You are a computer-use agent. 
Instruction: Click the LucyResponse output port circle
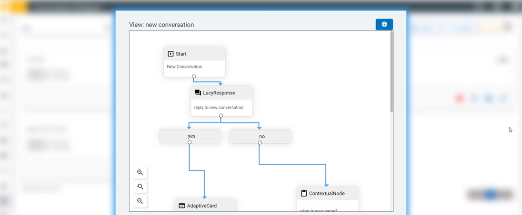coord(221,116)
